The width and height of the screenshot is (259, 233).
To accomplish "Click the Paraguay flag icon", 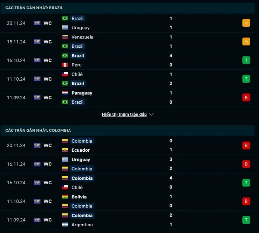I will tap(64, 93).
